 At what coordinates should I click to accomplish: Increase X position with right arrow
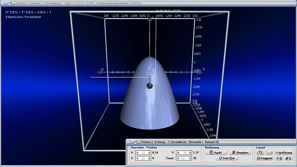(x=149, y=153)
